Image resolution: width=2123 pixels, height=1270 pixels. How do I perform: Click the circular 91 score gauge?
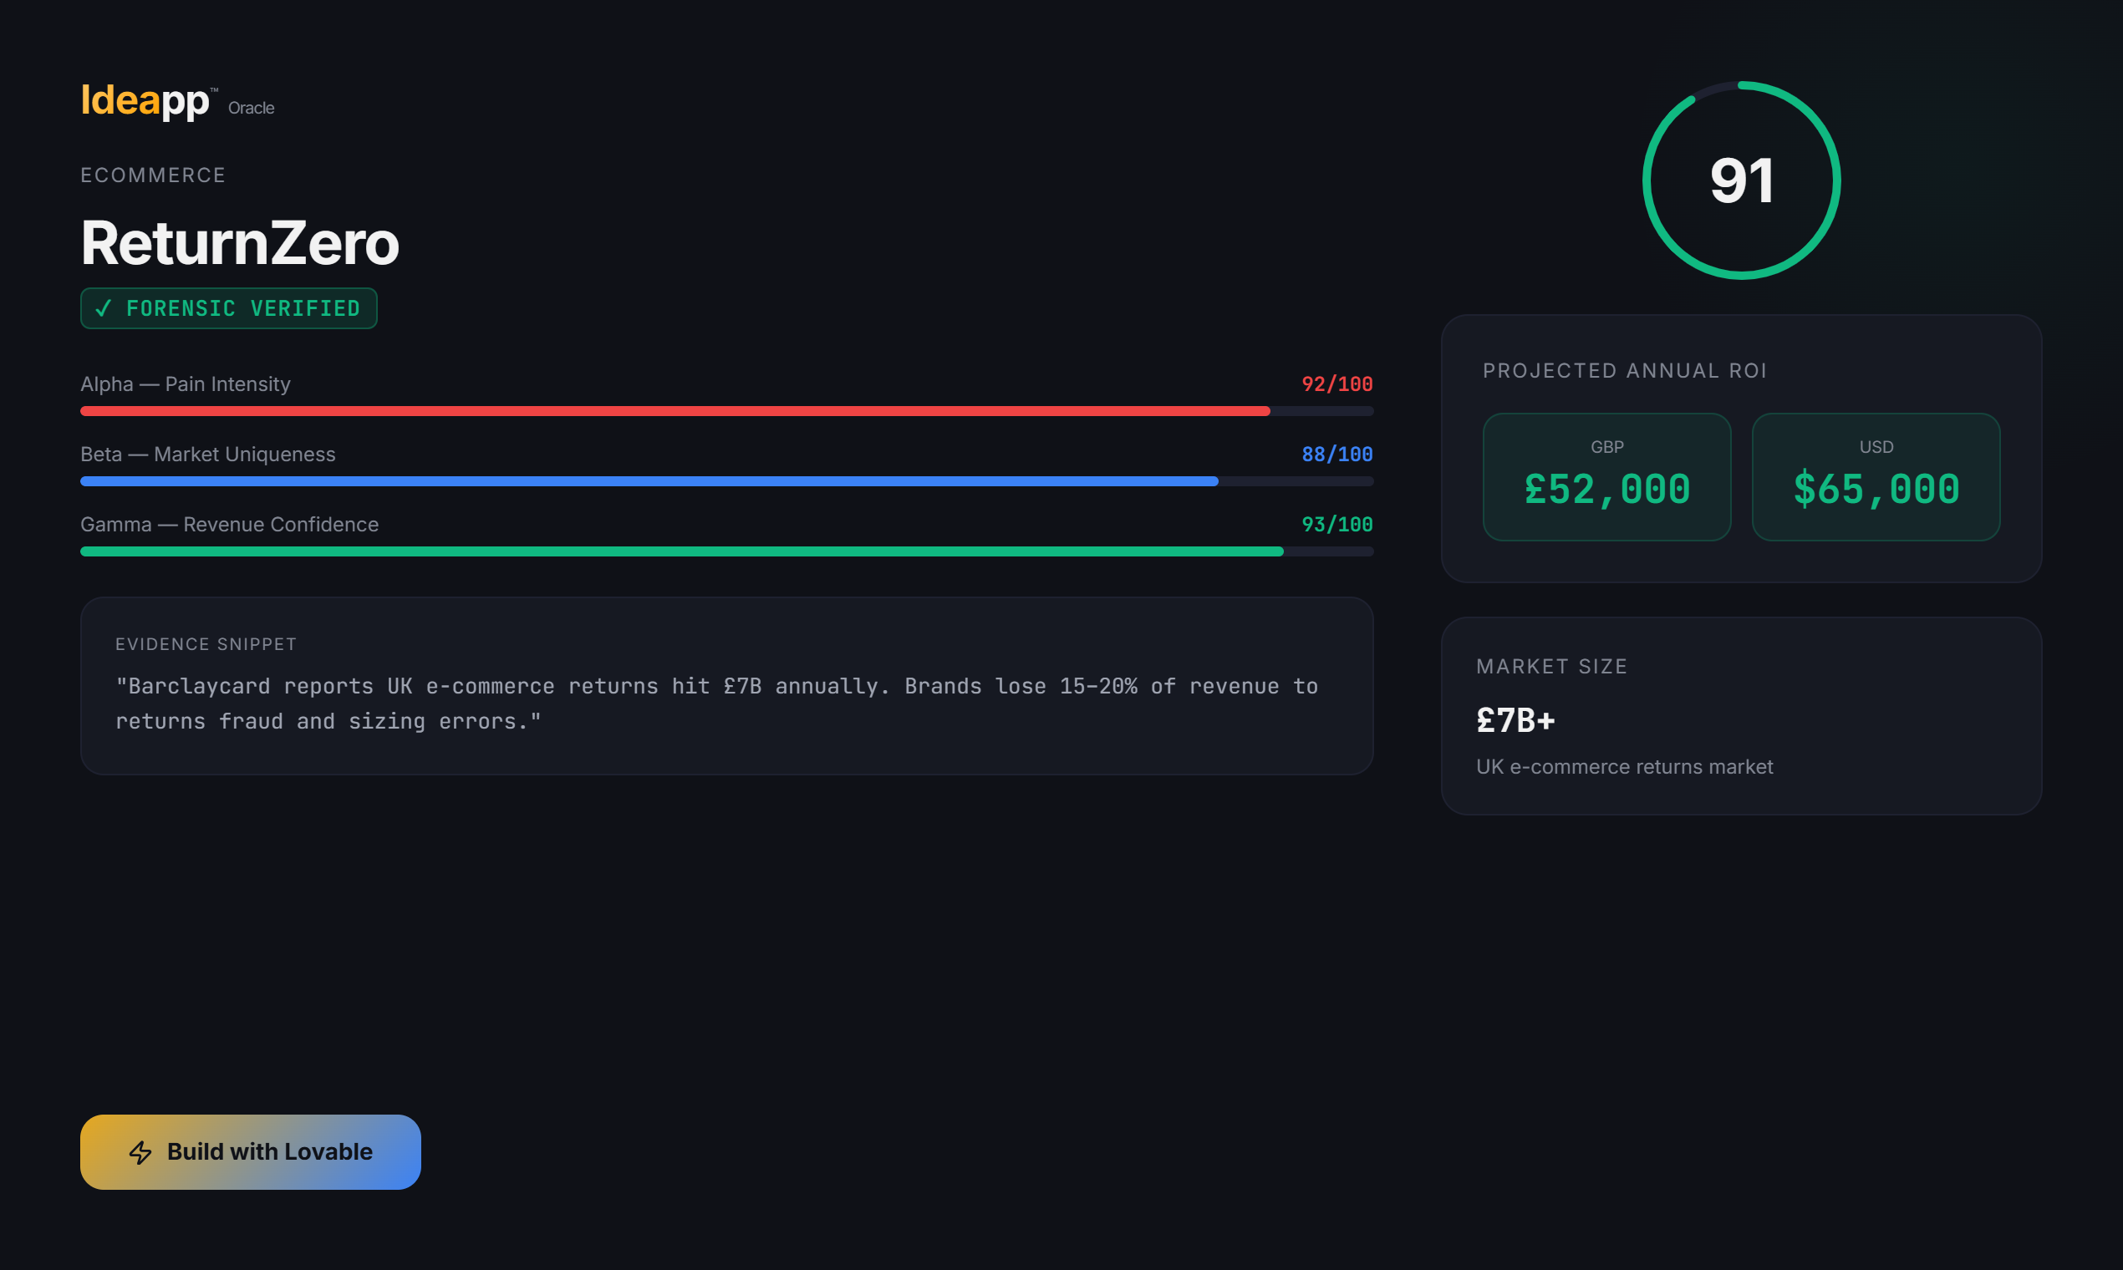[x=1741, y=180]
